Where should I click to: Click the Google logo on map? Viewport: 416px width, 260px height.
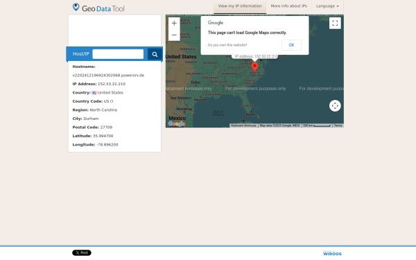point(176,123)
